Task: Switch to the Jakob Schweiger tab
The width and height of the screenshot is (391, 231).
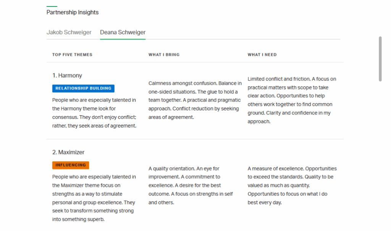Action: (x=69, y=32)
